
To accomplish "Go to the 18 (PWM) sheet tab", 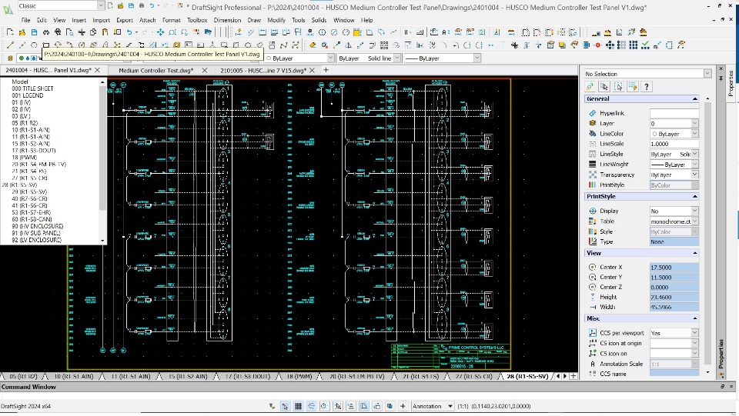I will [x=300, y=376].
